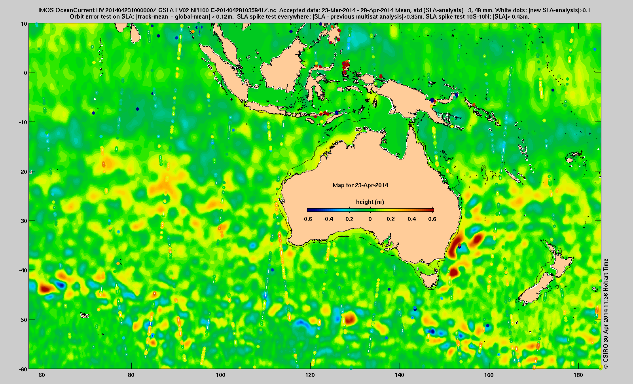This screenshot has height=384, width=633.
Task: Click the title line starting 'IMOS OceanCurrent'
Action: coord(314,10)
